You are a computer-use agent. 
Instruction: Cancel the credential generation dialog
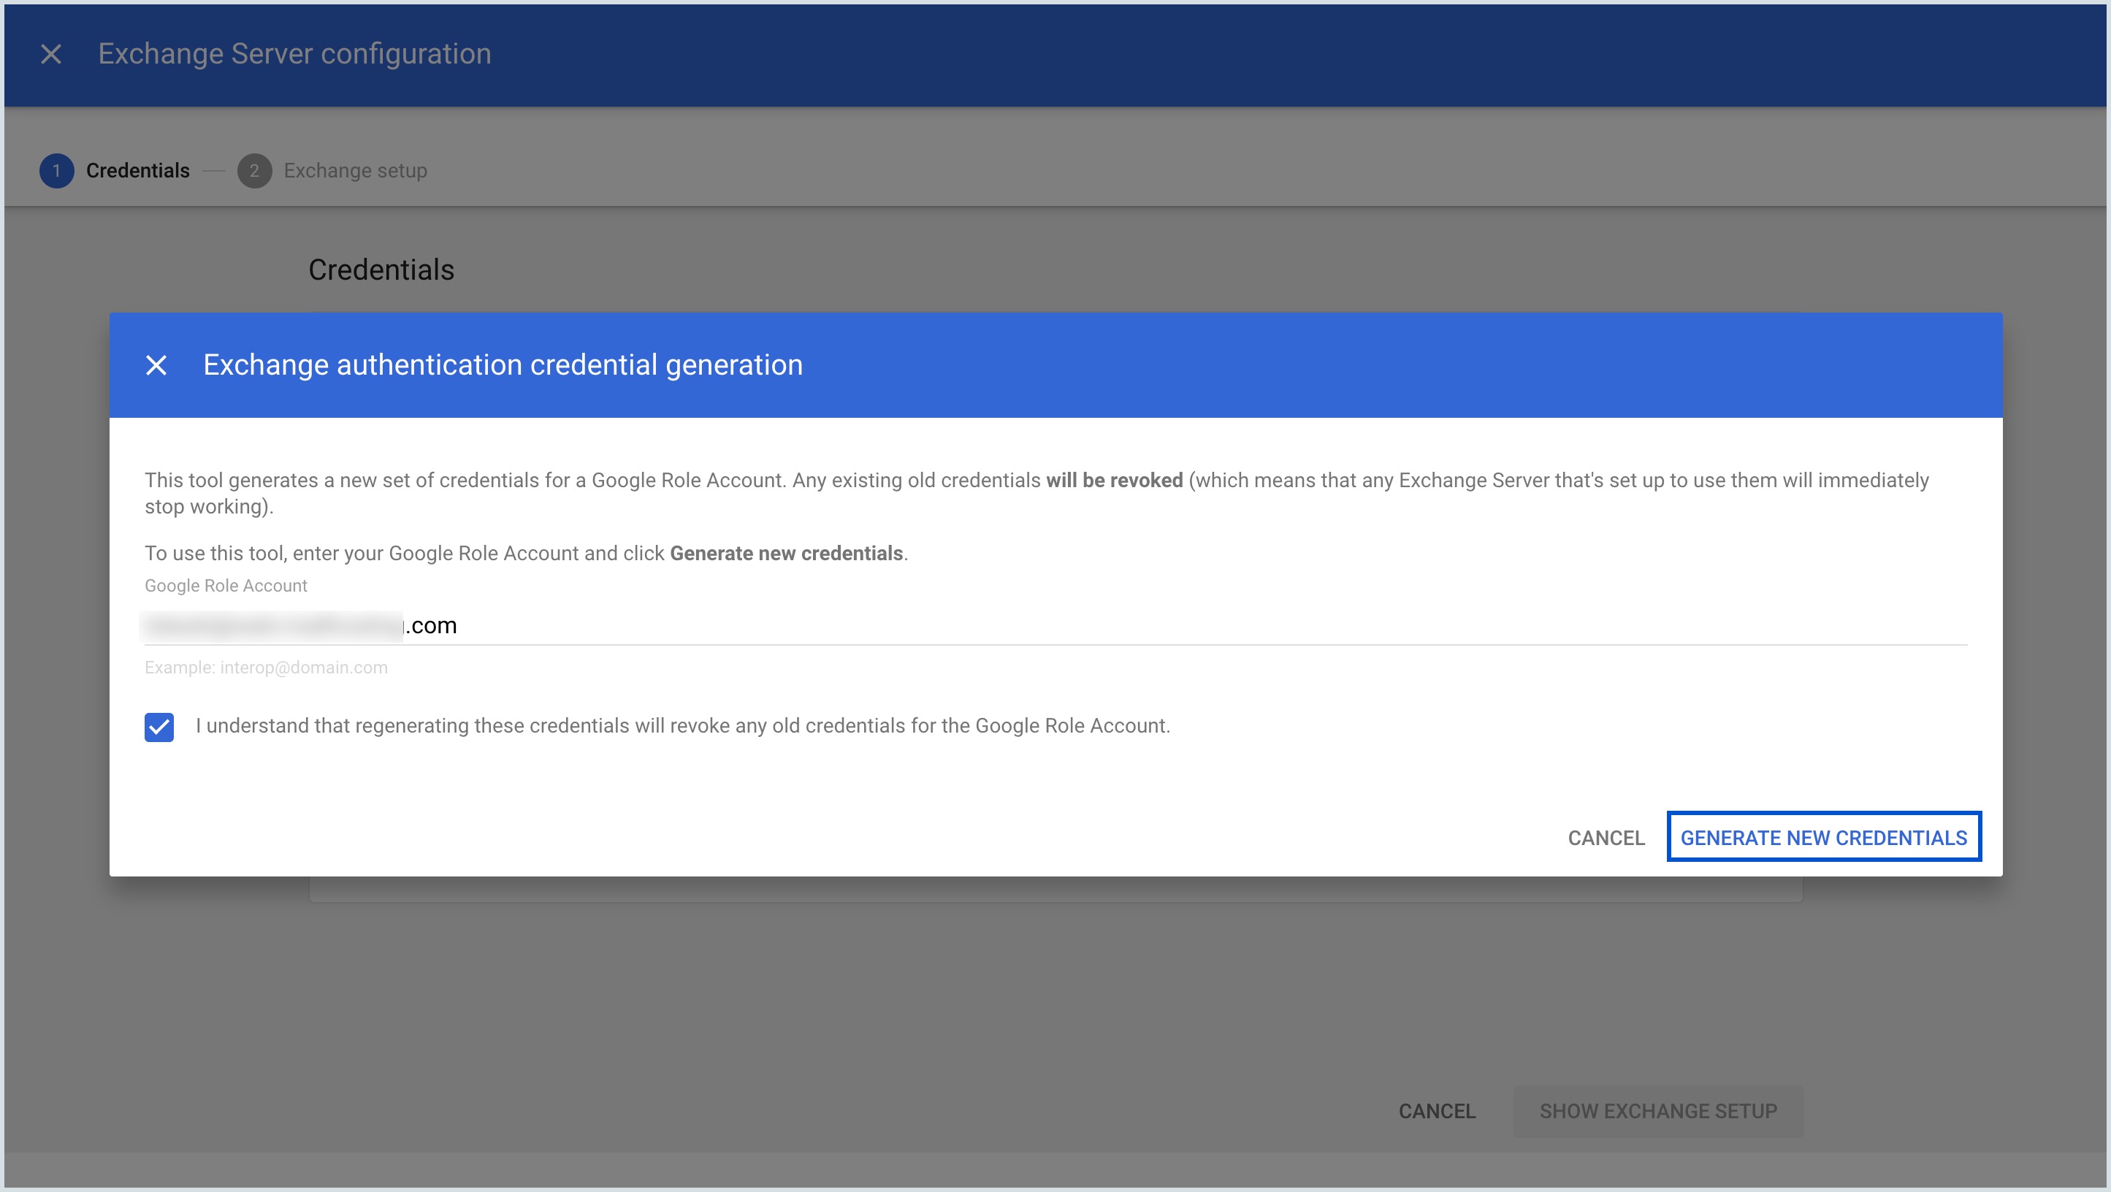[x=1606, y=837]
